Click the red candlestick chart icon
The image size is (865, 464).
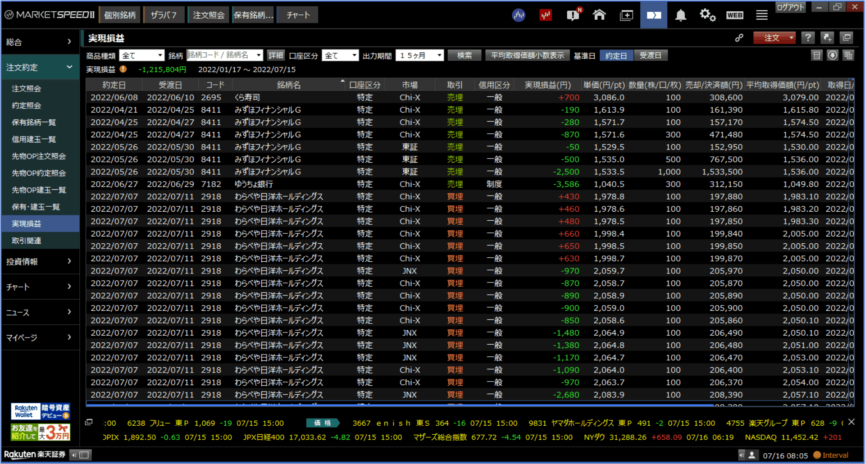coord(546,15)
